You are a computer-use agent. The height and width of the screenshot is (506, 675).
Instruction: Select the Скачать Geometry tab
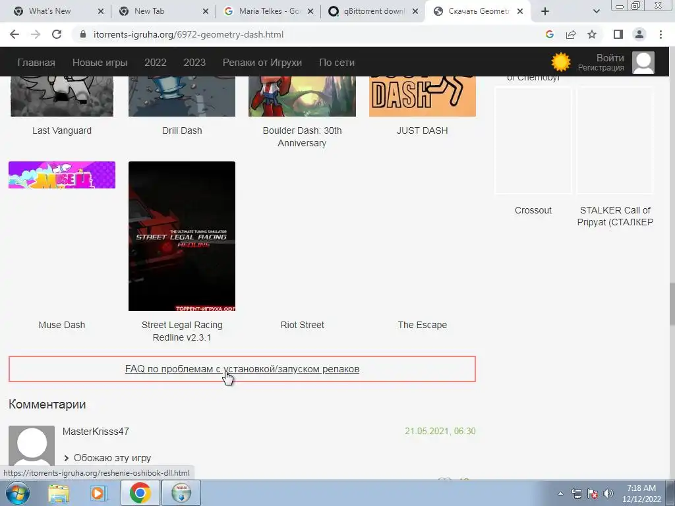tap(478, 11)
